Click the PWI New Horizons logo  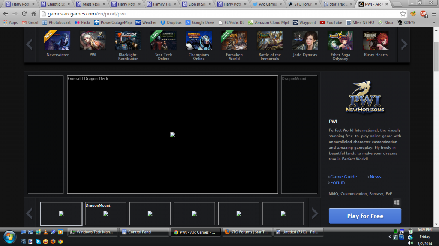pos(365,97)
